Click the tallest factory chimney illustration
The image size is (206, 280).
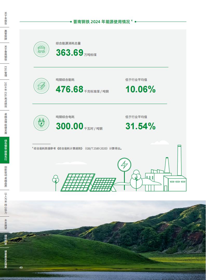pyautogui.click(x=179, y=160)
